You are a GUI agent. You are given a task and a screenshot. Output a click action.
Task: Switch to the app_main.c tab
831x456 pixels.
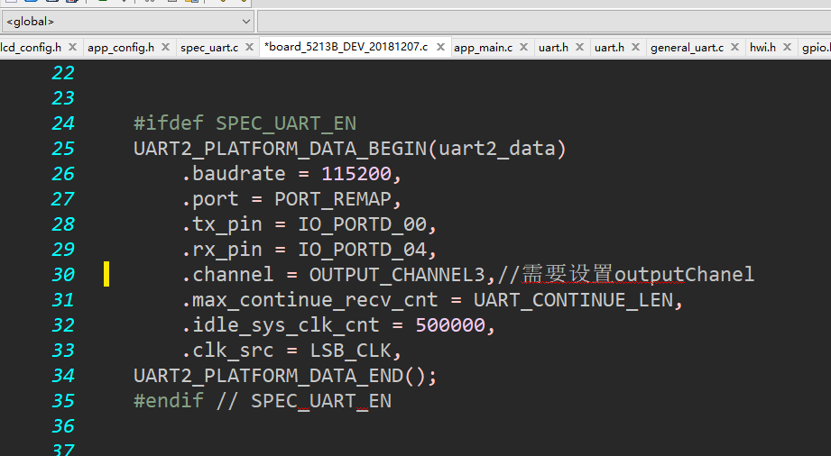[484, 48]
